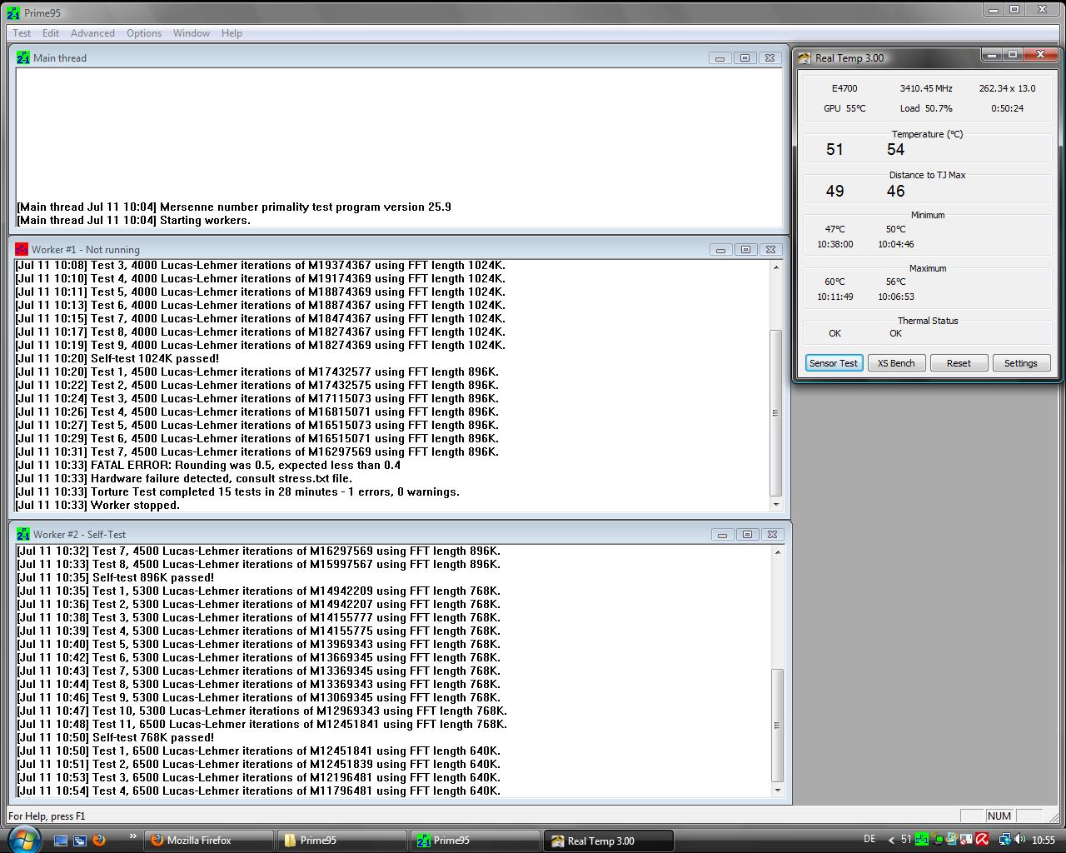Click the Worker #2 scrollbar thumb
Image resolution: width=1066 pixels, height=853 pixels.
pyautogui.click(x=778, y=726)
